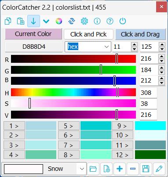Image resolution: width=168 pixels, height=177 pixels.
Task: Open settings via the gear icon
Action: (84, 21)
